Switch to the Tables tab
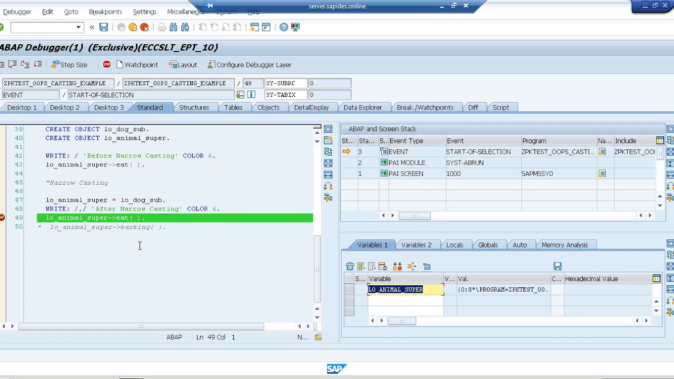 click(x=233, y=107)
